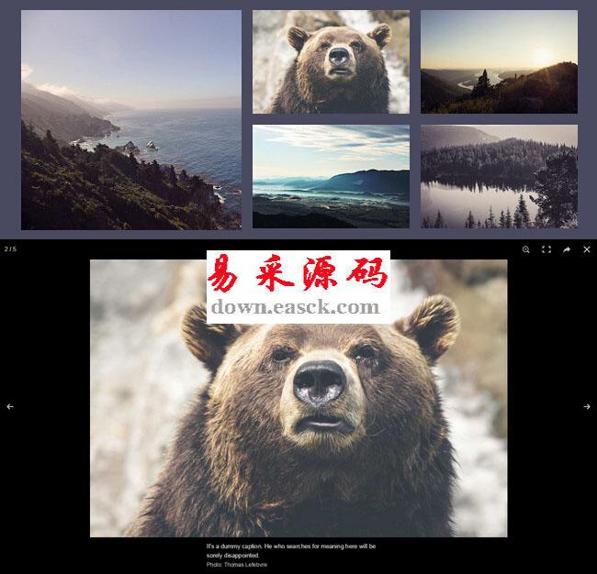Select the forest lake reflection thumbnail
597x574 pixels.
[x=499, y=176]
